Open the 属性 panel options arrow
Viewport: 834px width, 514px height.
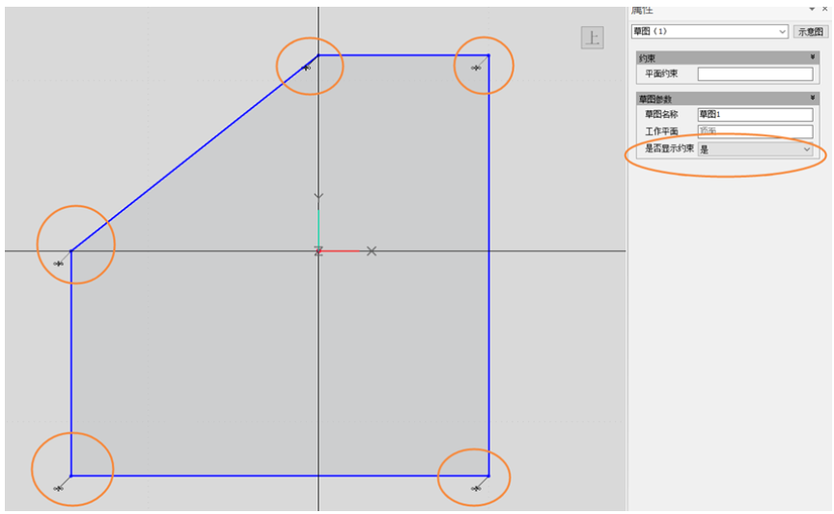[x=812, y=9]
